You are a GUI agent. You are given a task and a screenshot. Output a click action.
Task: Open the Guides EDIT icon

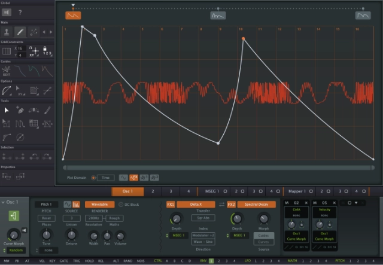7,71
